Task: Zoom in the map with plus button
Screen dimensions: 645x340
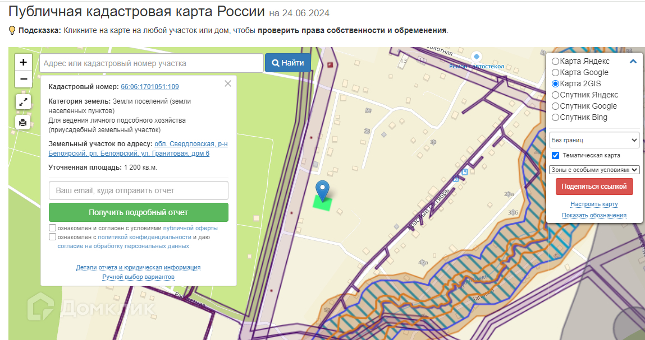Action: point(24,62)
